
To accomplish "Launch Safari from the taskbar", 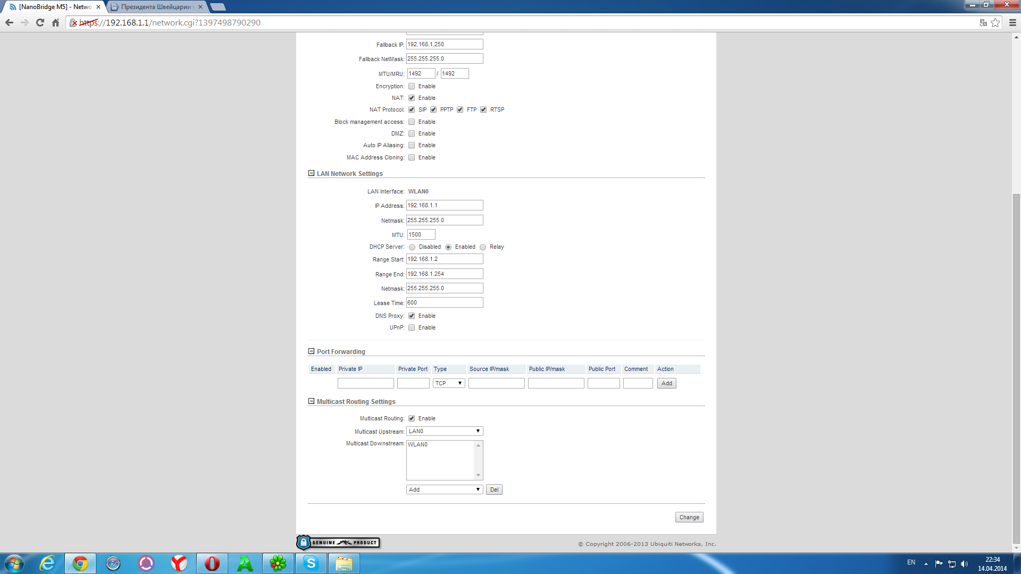I will click(113, 563).
